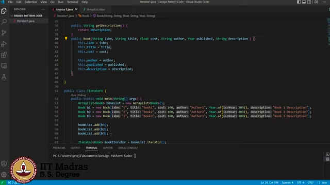Click the EXPLORER panel header title

coord(20,9)
